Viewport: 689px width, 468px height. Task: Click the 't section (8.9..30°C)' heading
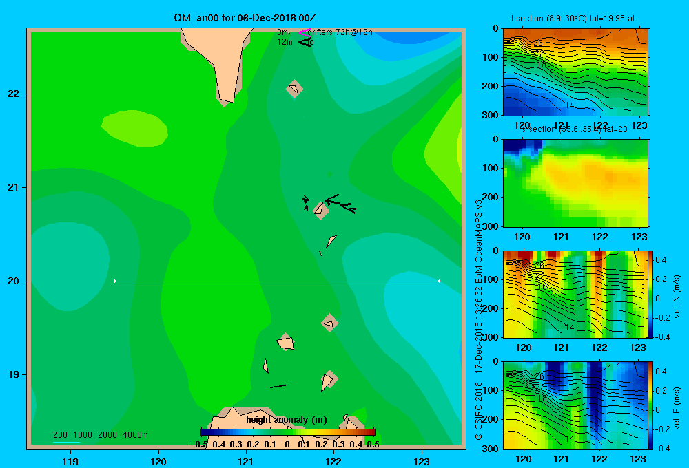coord(548,19)
